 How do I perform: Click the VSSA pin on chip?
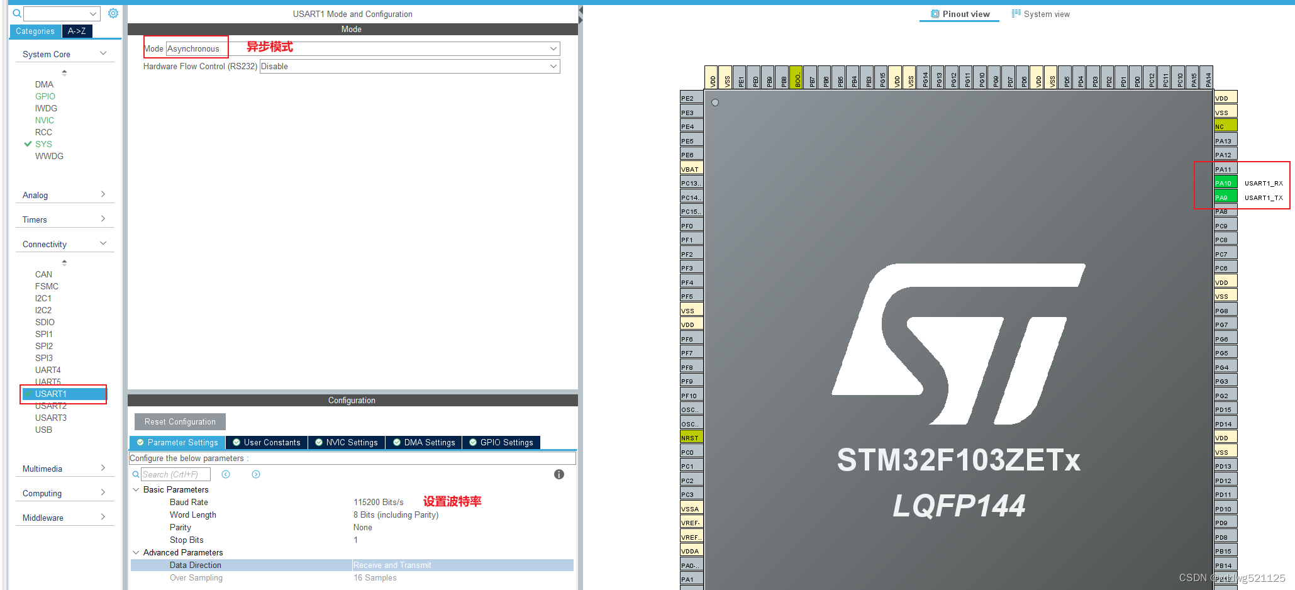pos(691,508)
